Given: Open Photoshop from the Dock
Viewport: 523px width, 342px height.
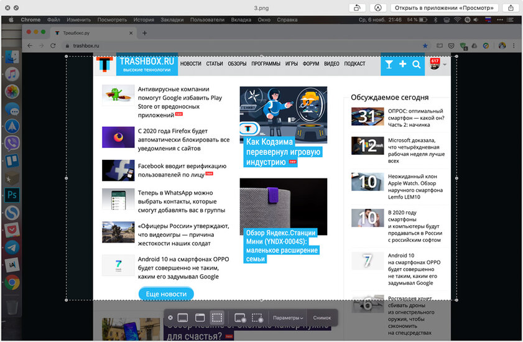Looking at the screenshot, I should 12,195.
